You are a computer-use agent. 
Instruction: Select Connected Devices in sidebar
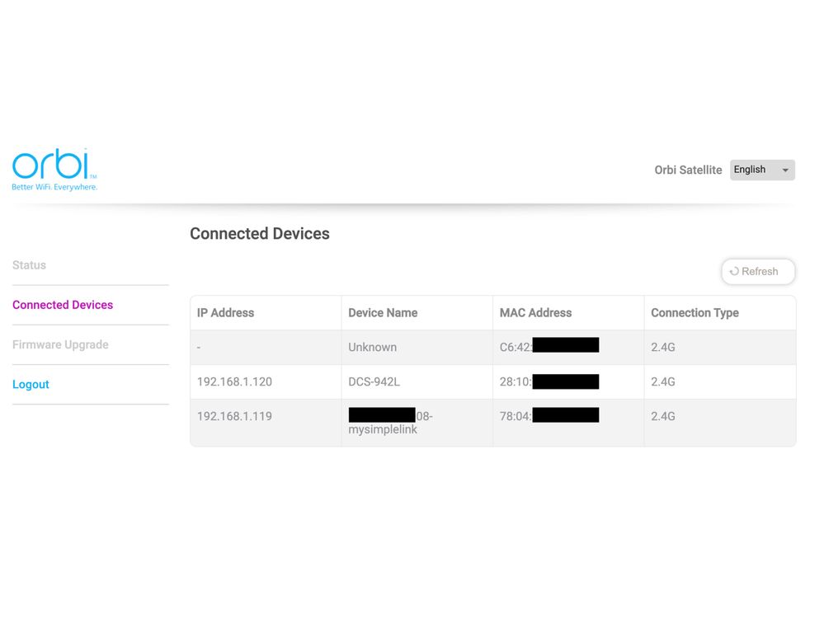point(63,305)
